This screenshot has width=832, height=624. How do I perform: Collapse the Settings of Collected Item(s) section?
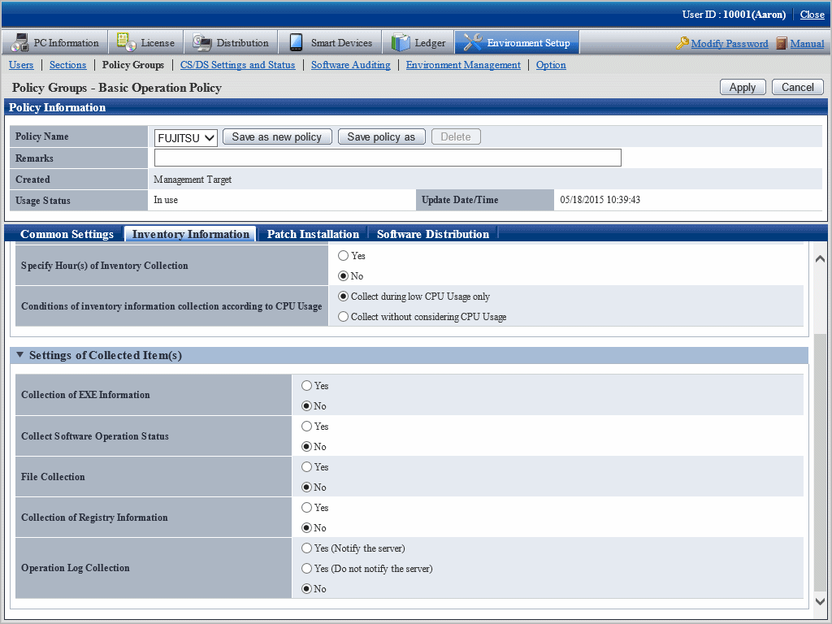click(20, 355)
